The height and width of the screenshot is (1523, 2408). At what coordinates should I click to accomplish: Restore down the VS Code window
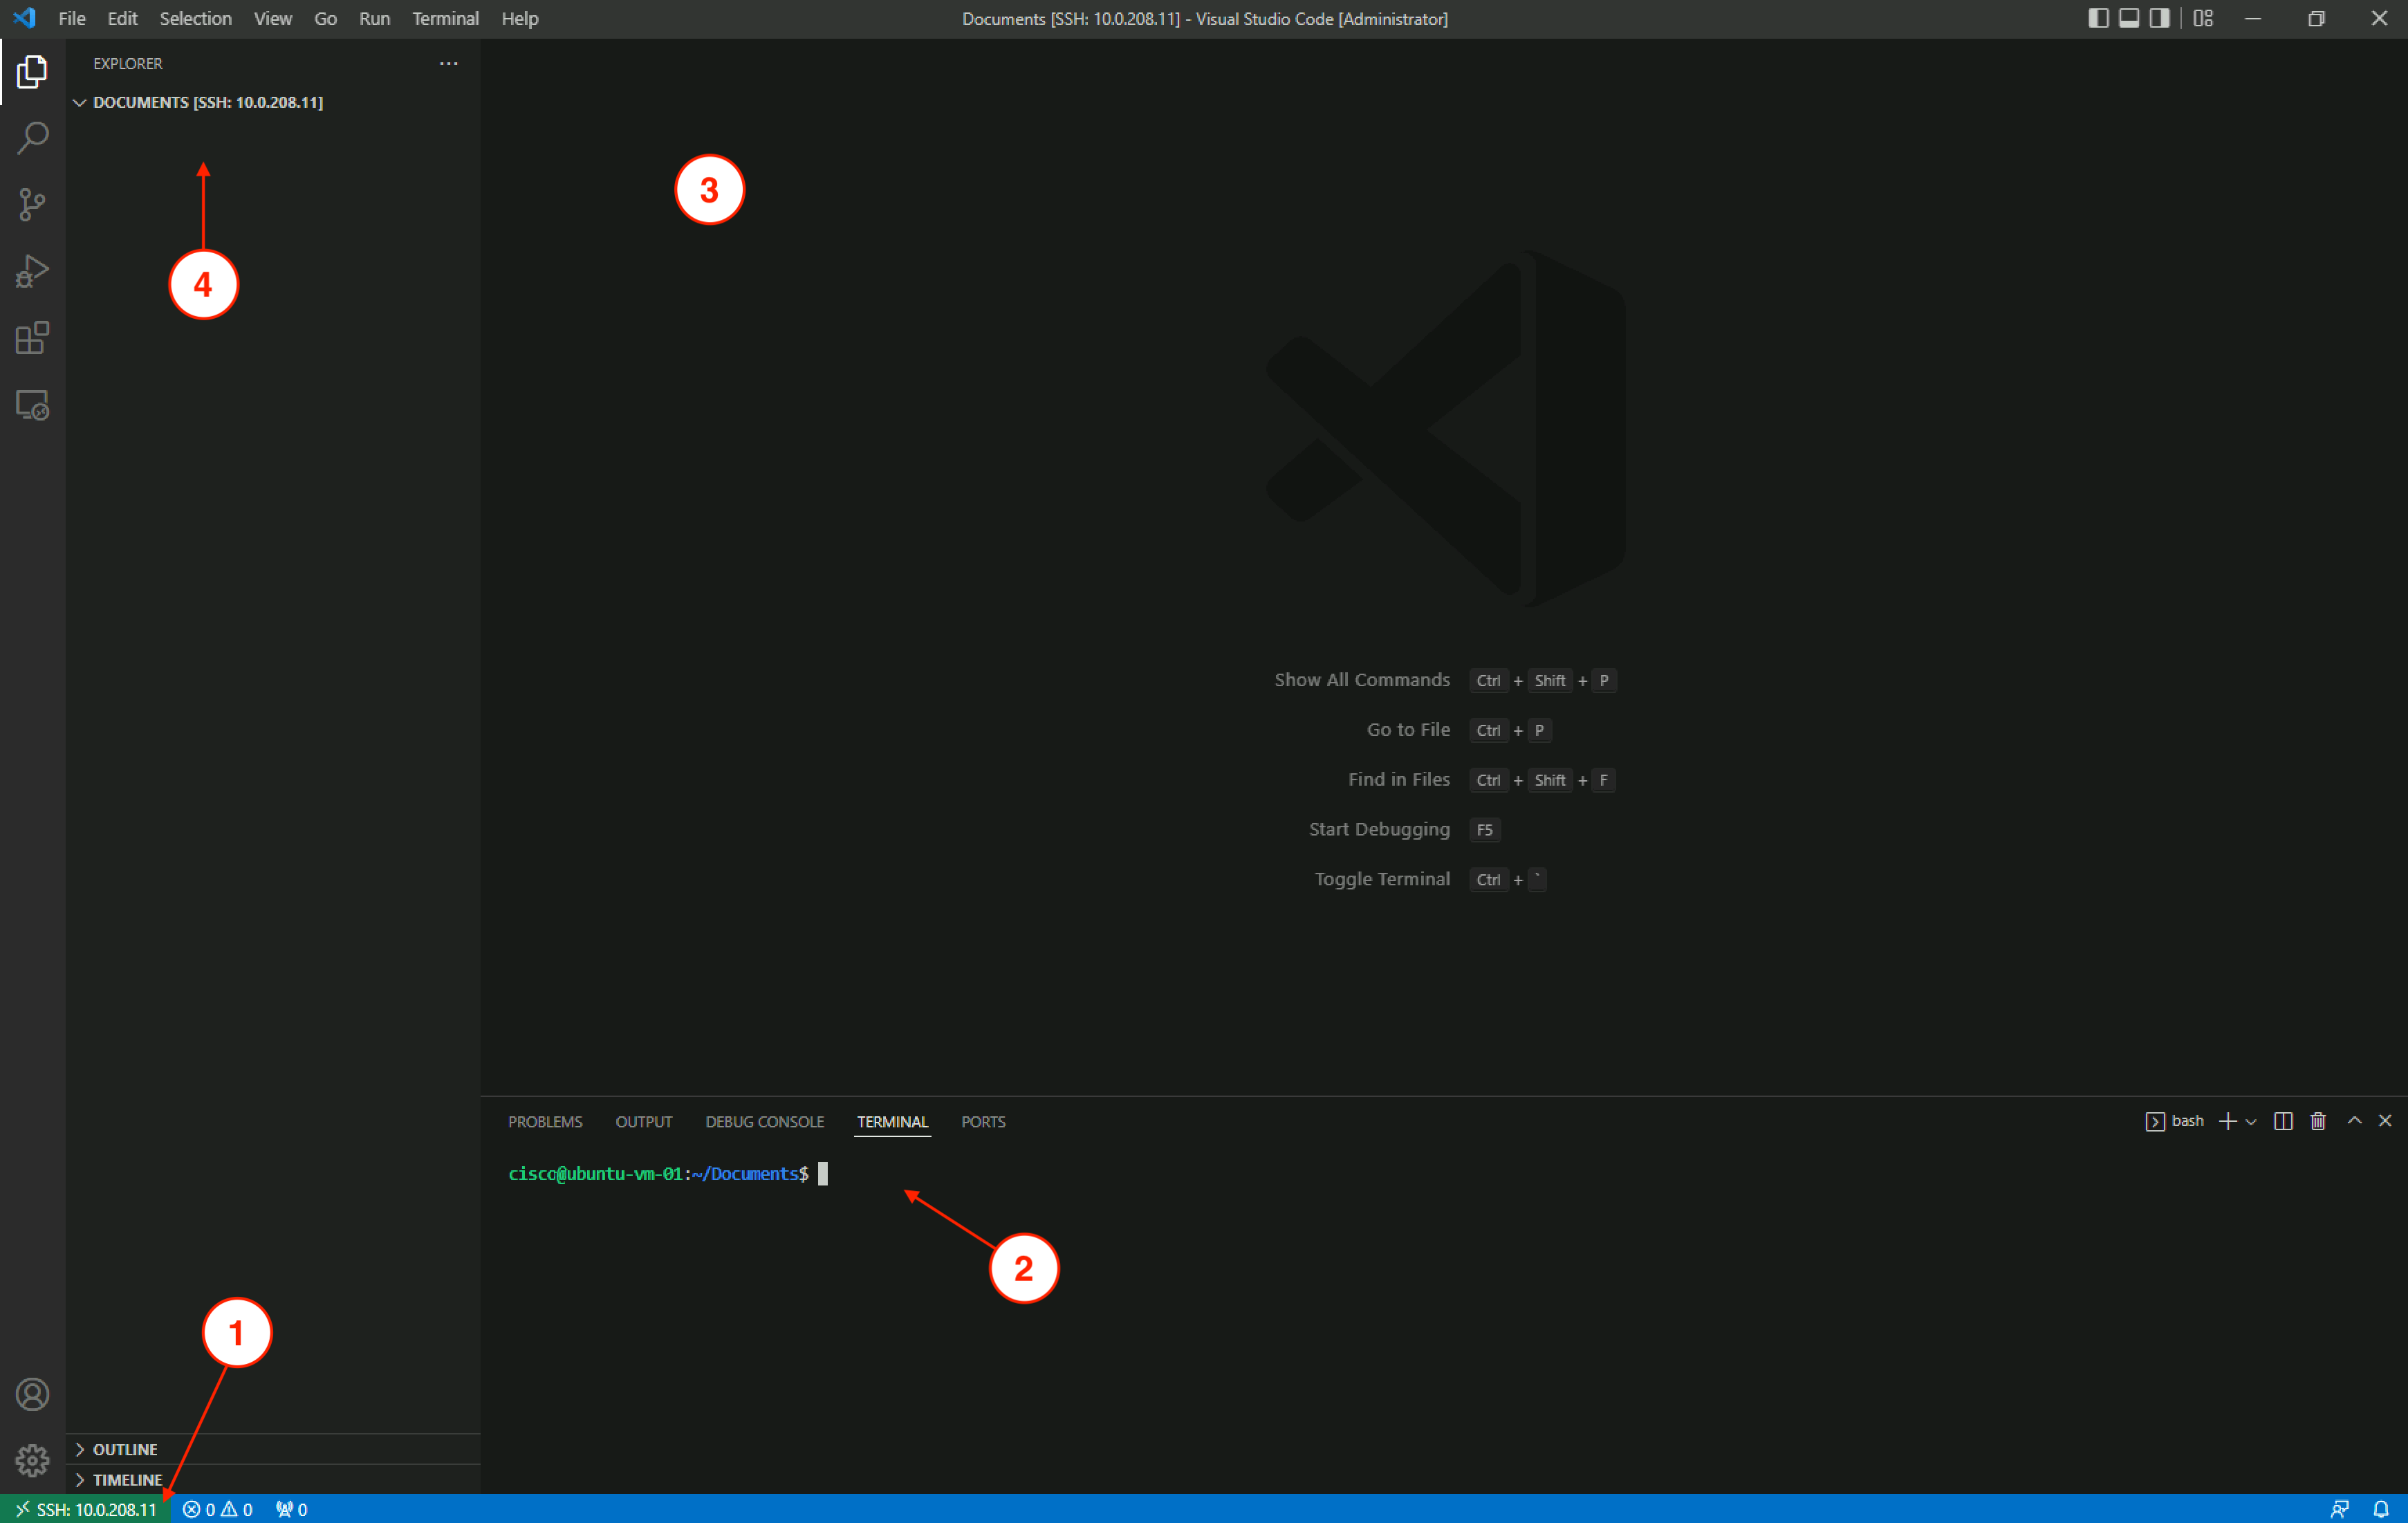click(x=2316, y=18)
